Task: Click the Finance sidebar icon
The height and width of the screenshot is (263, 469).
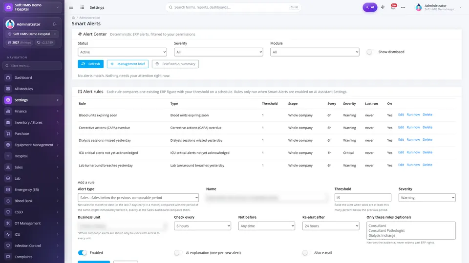Action: (x=8, y=111)
